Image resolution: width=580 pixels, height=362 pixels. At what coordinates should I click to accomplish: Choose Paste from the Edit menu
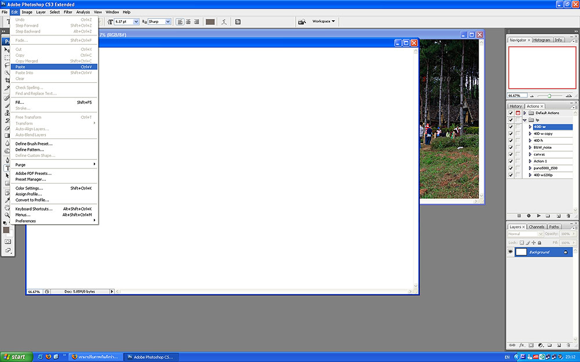click(x=20, y=67)
